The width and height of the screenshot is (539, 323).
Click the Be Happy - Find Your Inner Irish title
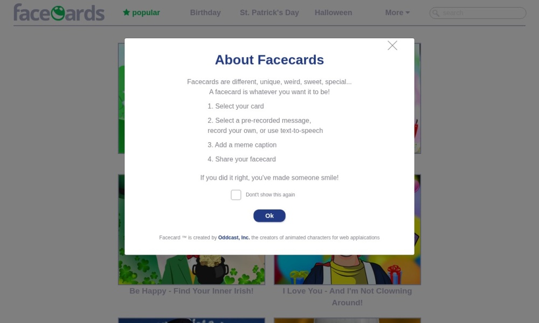(x=191, y=291)
